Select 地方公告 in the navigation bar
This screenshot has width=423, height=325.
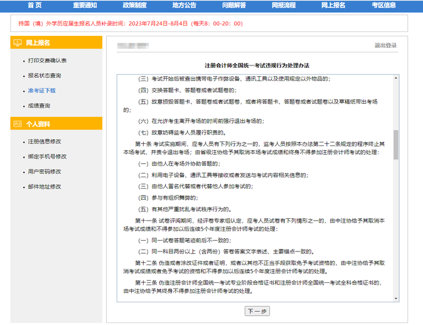[x=184, y=5]
